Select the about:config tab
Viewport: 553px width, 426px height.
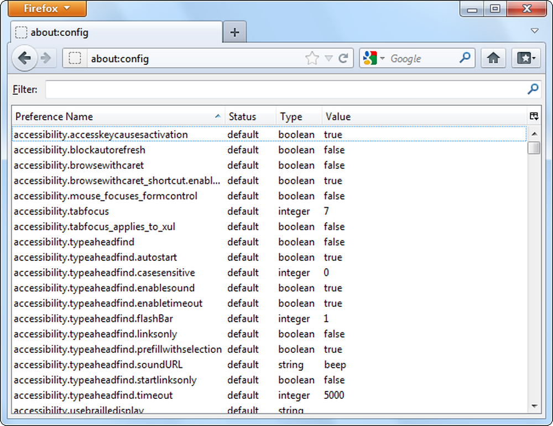117,32
